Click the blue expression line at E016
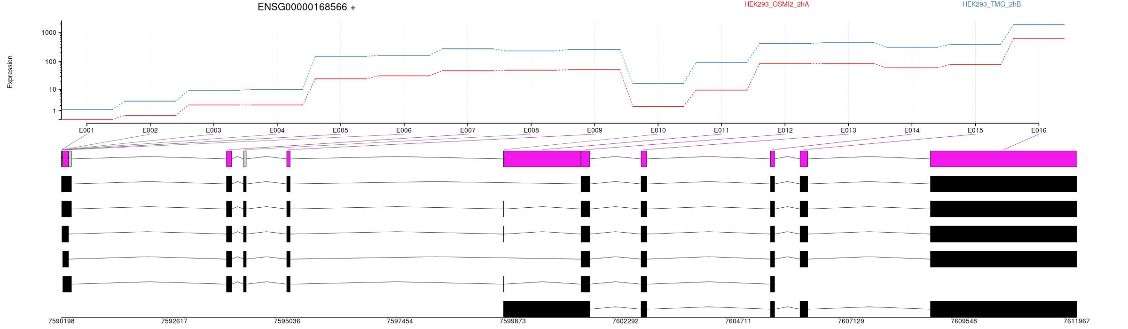 1039,24
